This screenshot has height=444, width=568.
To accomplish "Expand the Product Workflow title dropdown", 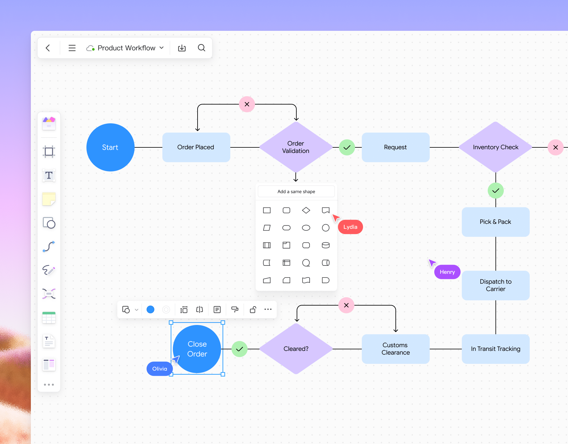I will 161,48.
